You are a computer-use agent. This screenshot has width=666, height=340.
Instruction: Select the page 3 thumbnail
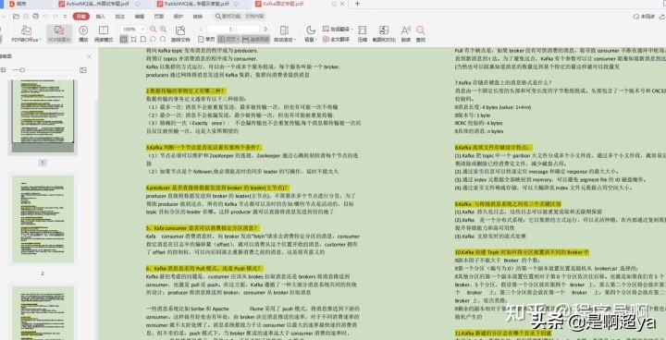pos(43,313)
